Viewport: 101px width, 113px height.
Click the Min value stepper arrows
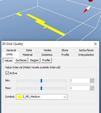[x=92, y=80]
